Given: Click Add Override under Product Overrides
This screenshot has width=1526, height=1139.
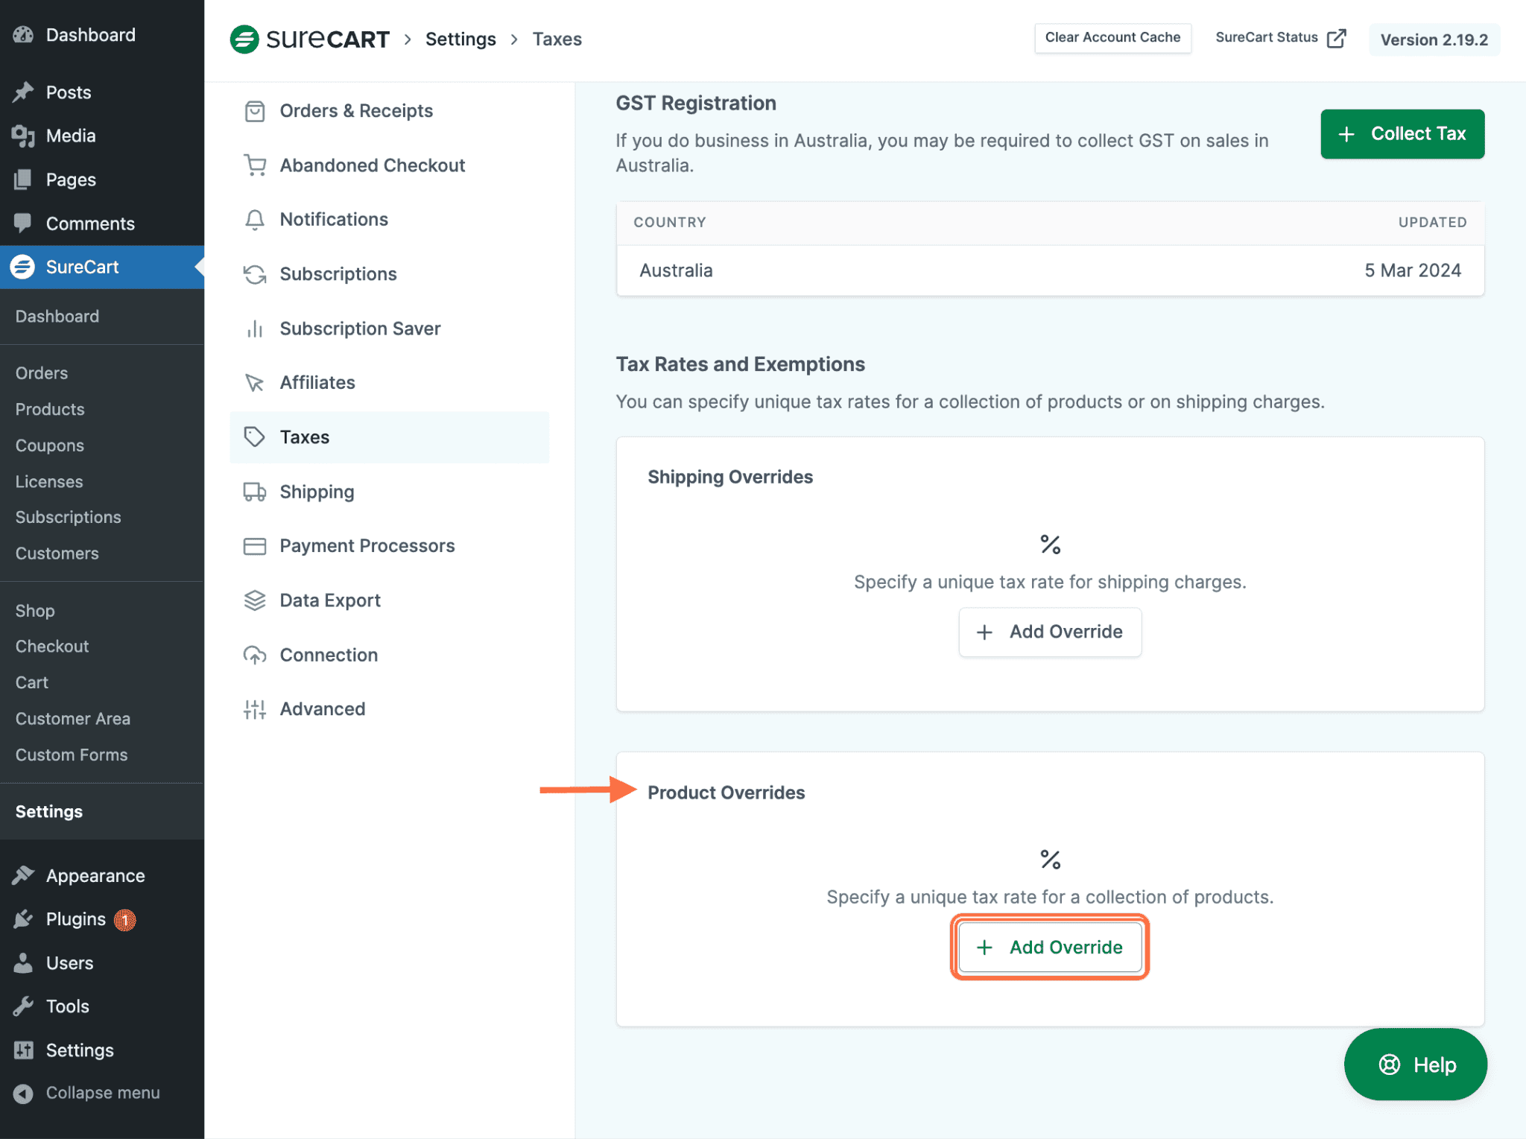Looking at the screenshot, I should [x=1050, y=947].
